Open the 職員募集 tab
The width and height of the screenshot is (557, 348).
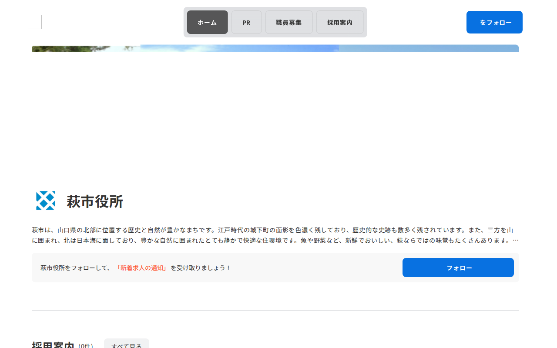tap(289, 22)
